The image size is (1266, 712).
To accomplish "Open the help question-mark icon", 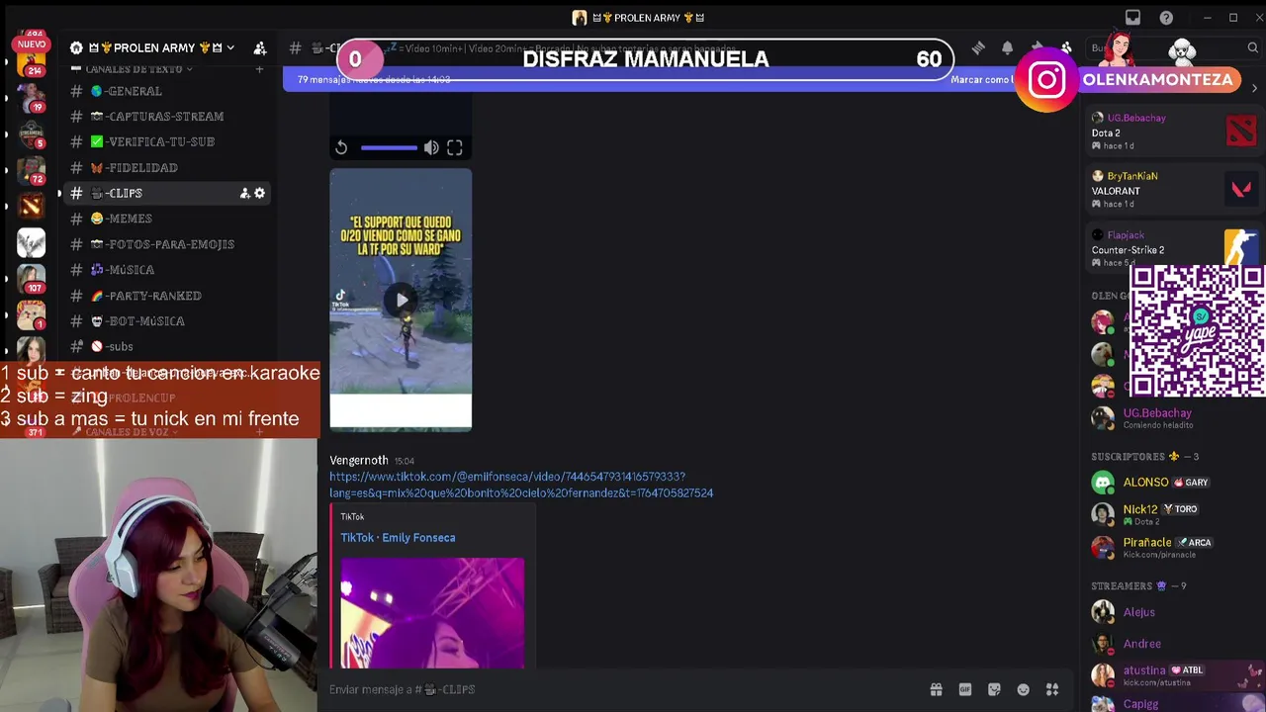I will click(x=1166, y=17).
